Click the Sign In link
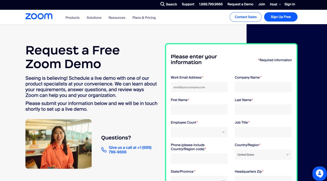 tap(290, 4)
